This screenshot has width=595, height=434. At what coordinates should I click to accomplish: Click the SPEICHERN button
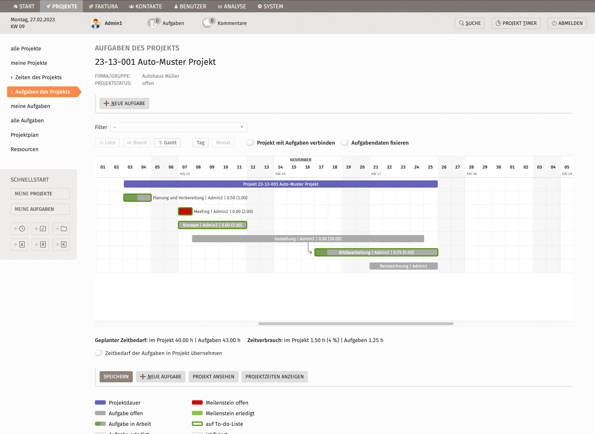[116, 377]
